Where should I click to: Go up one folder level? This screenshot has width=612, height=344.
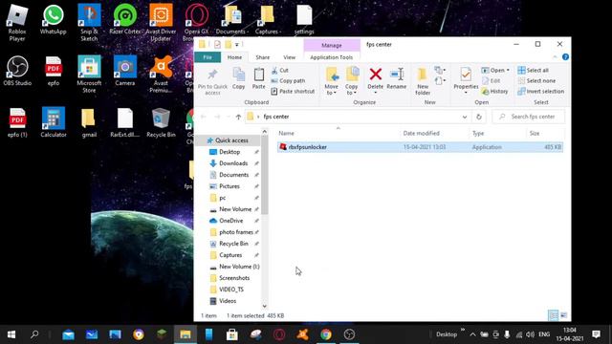point(238,117)
